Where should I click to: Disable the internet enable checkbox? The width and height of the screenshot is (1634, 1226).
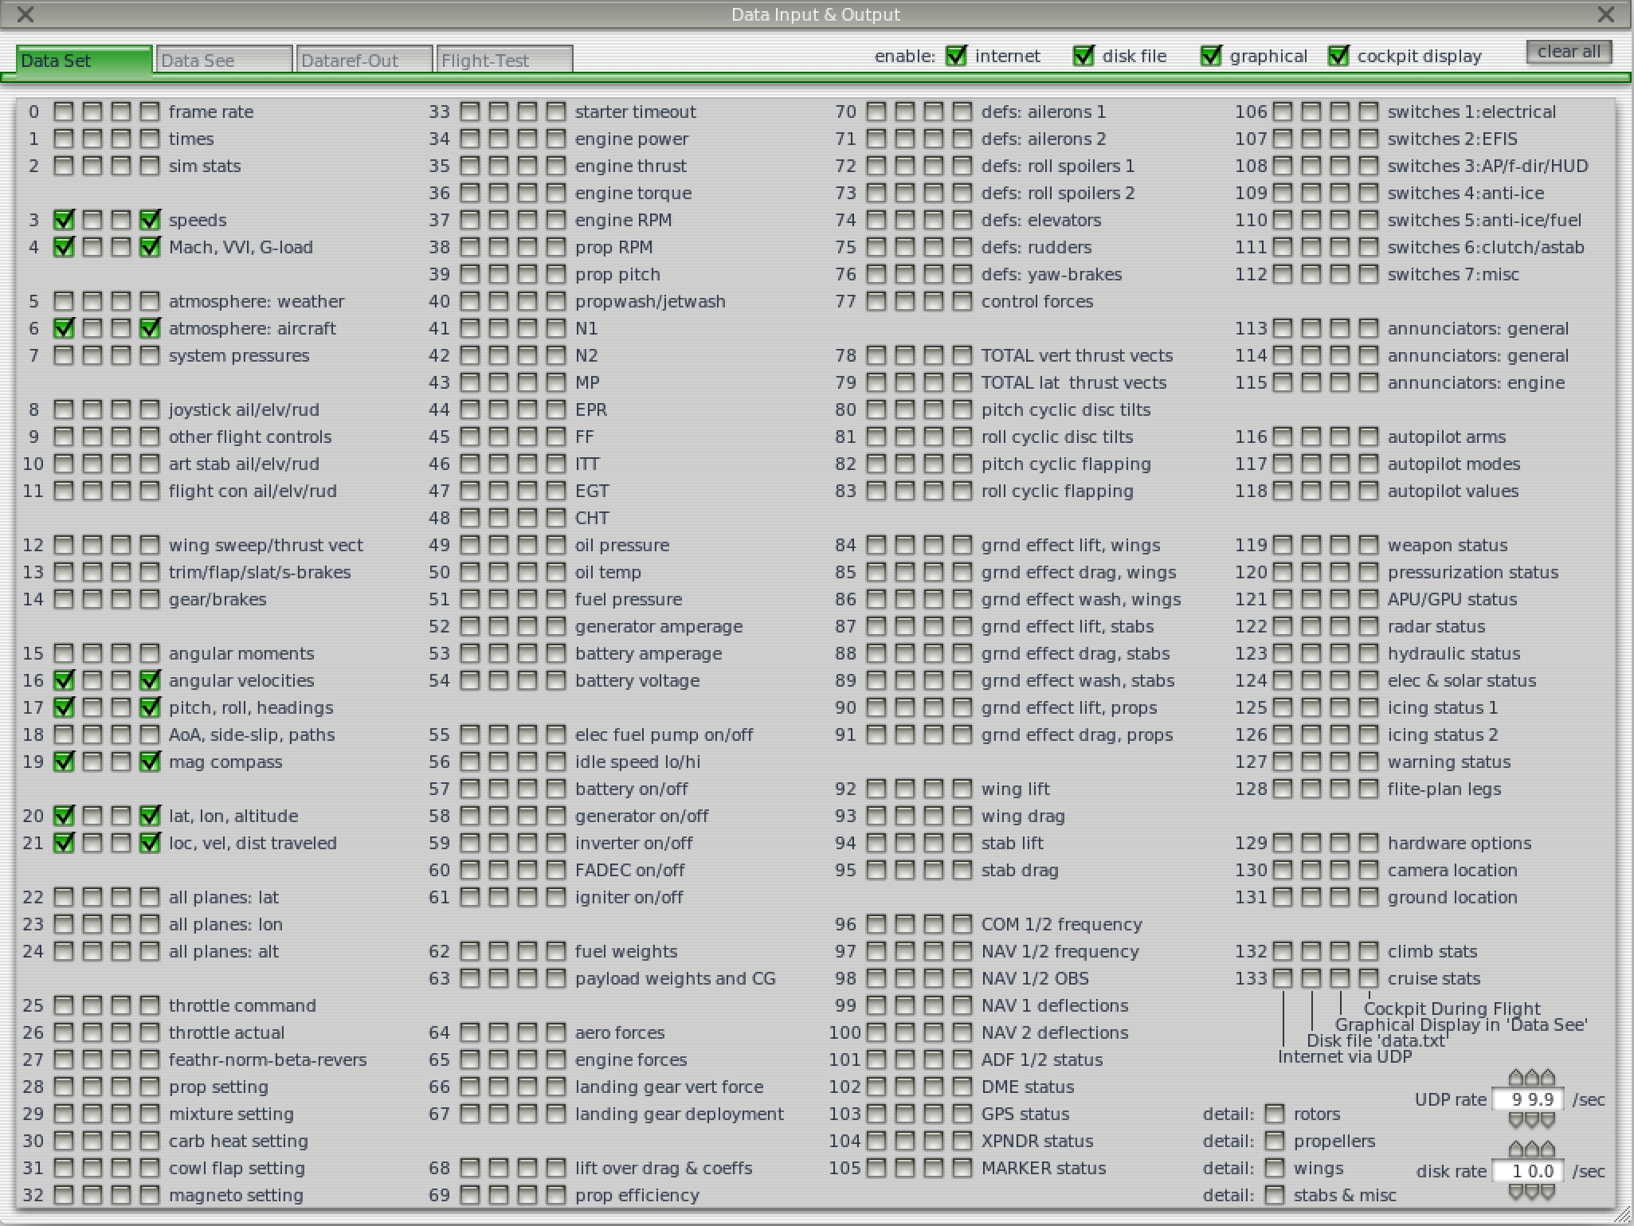[x=956, y=56]
